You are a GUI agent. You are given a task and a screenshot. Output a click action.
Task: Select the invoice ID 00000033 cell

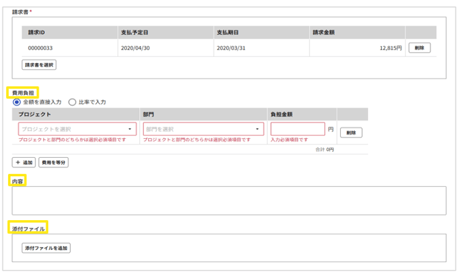coord(41,48)
